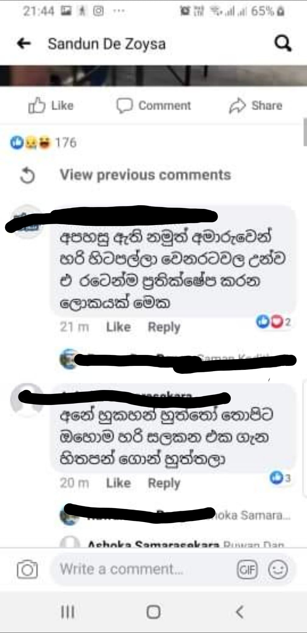Tap the Android home navigation button
The height and width of the screenshot is (633, 307).
click(153, 612)
